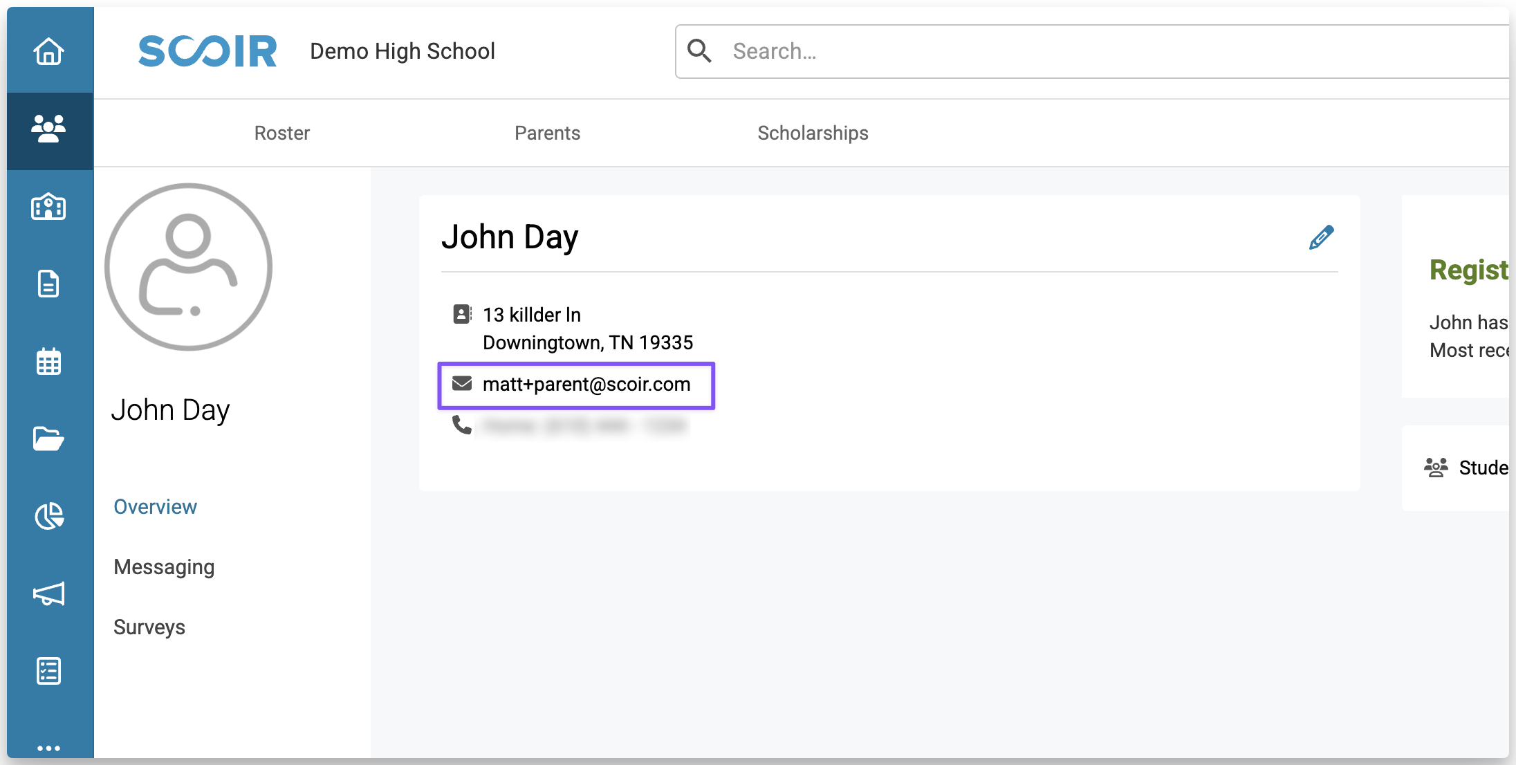
Task: Open the Scholarships tab
Action: click(813, 133)
